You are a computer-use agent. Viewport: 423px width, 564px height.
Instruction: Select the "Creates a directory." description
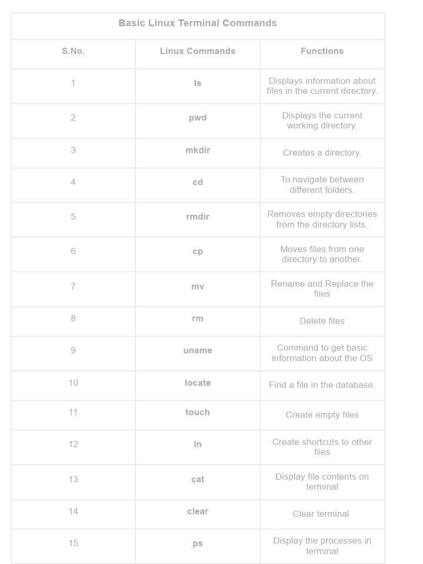(322, 153)
